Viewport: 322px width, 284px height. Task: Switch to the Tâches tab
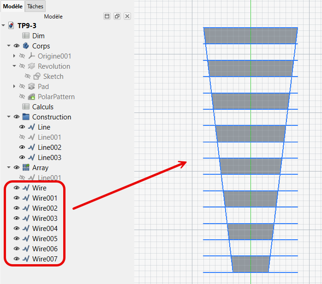(x=35, y=6)
